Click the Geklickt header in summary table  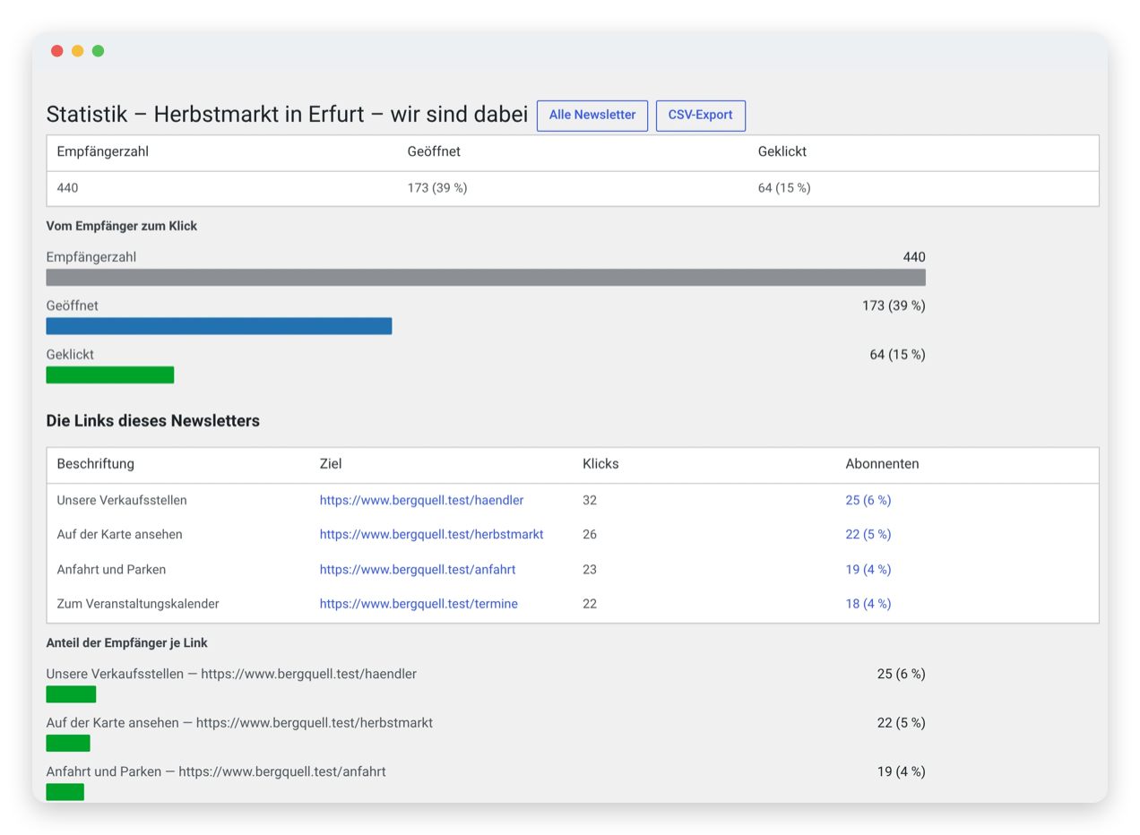click(x=782, y=151)
